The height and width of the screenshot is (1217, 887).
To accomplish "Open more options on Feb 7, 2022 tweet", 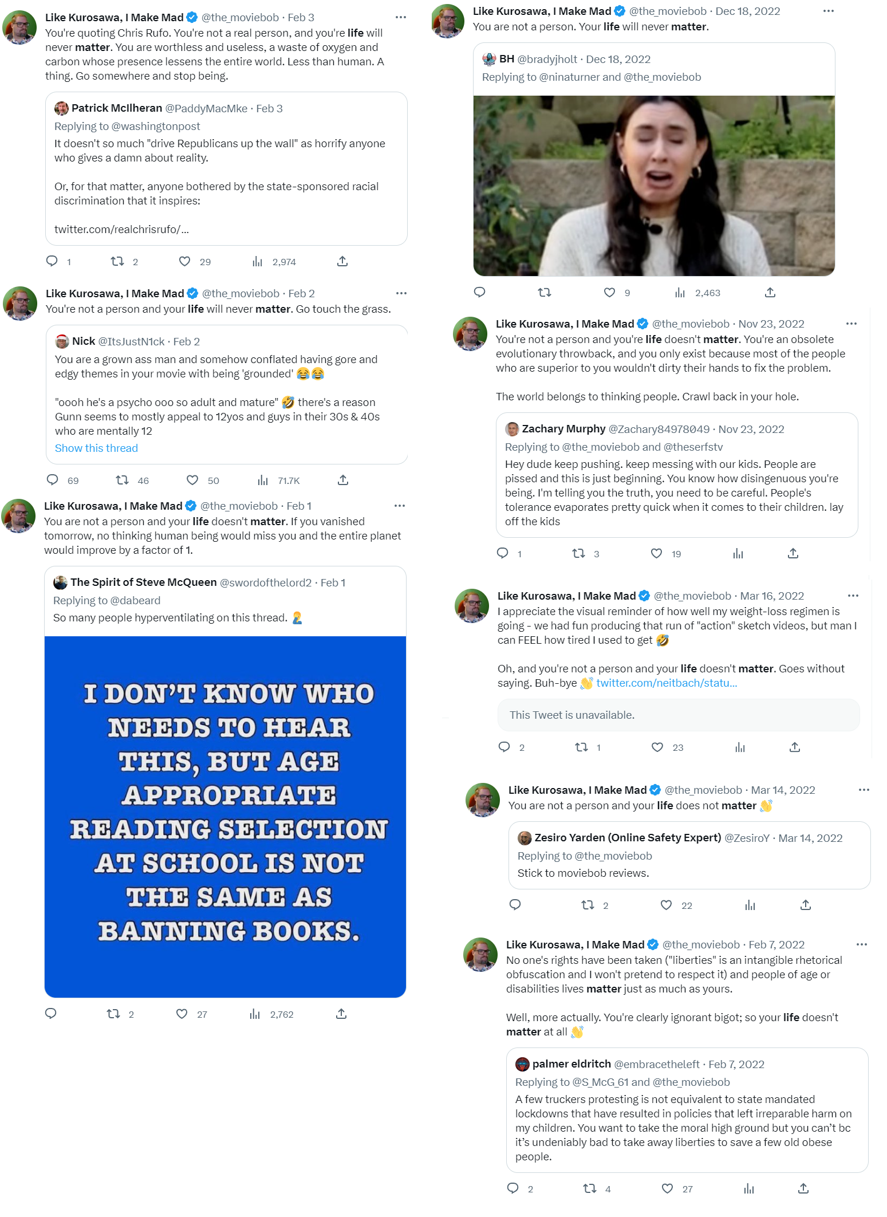I will click(862, 944).
